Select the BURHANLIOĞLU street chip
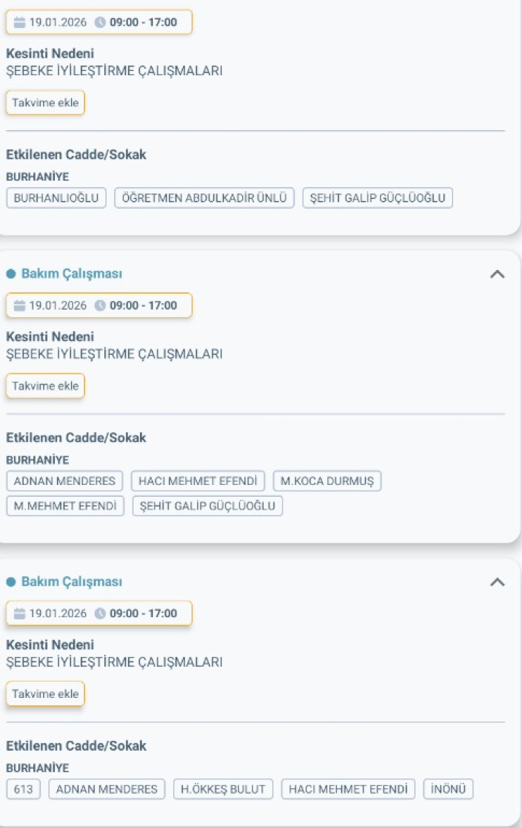 point(56,198)
